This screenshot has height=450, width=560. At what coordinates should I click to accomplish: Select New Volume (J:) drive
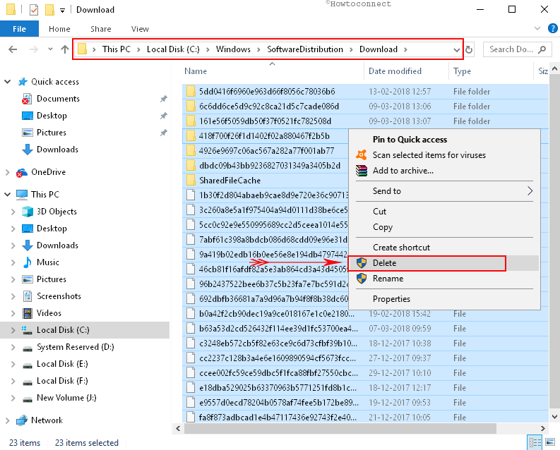point(66,398)
